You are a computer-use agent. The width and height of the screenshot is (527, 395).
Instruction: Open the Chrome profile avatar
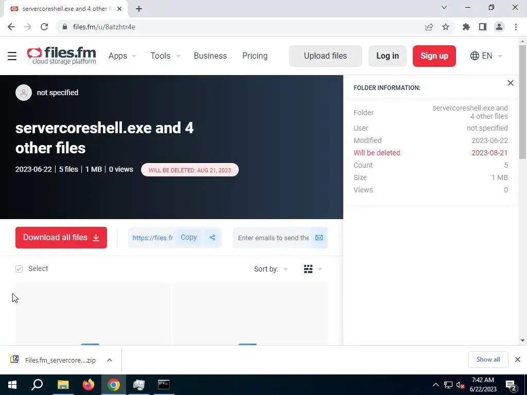coord(499,27)
